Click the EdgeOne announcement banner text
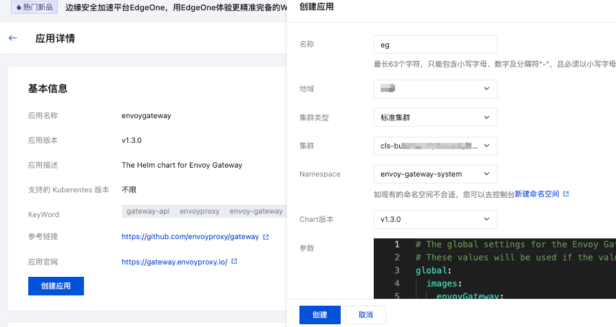 pyautogui.click(x=176, y=8)
